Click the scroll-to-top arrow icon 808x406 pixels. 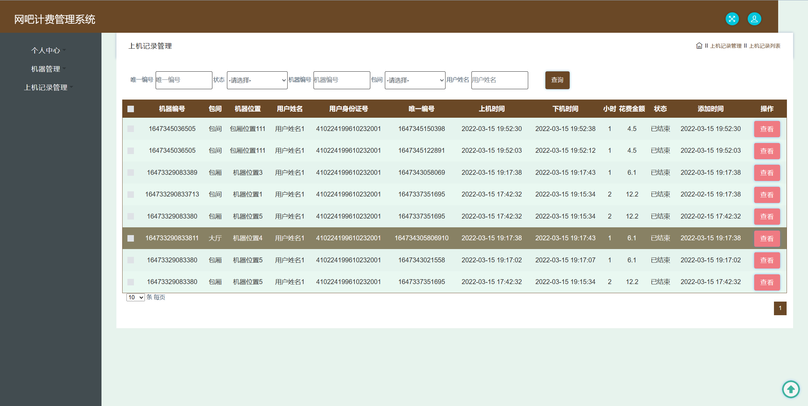point(790,389)
